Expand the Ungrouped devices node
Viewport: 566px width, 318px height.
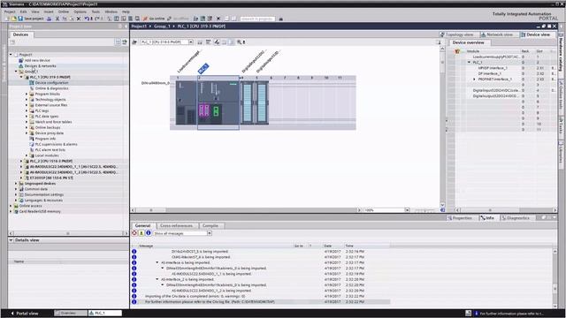click(16, 184)
